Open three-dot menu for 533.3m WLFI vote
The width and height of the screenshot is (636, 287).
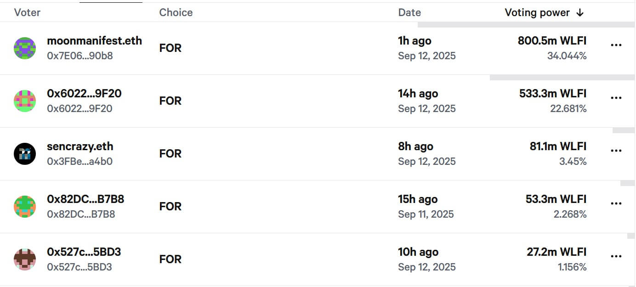[x=616, y=98]
